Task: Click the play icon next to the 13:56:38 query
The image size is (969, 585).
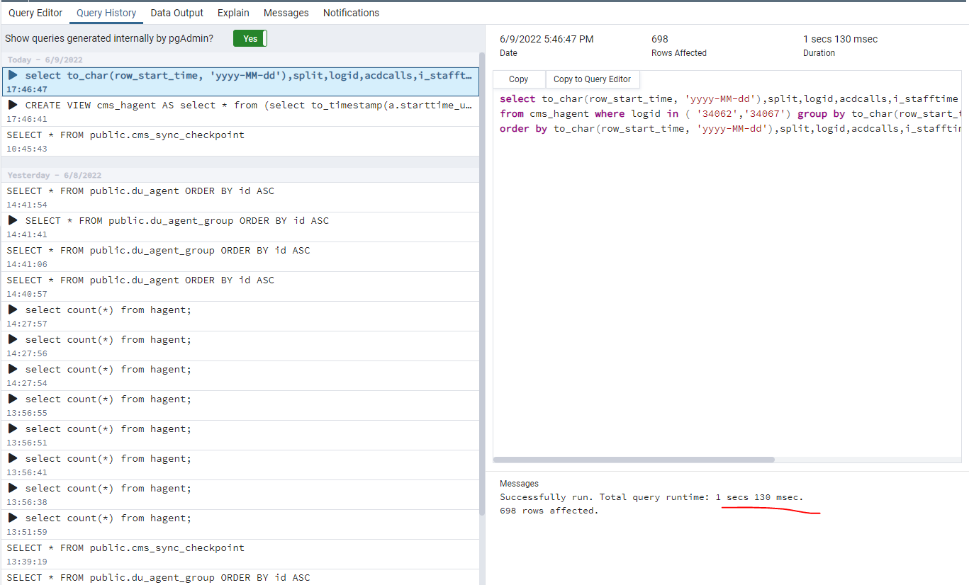Action: click(x=13, y=488)
